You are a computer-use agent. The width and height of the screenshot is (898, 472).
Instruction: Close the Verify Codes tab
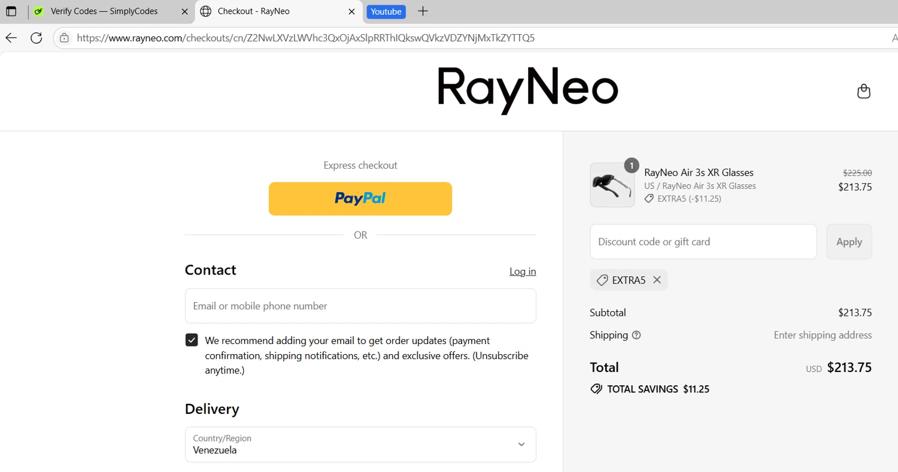184,11
